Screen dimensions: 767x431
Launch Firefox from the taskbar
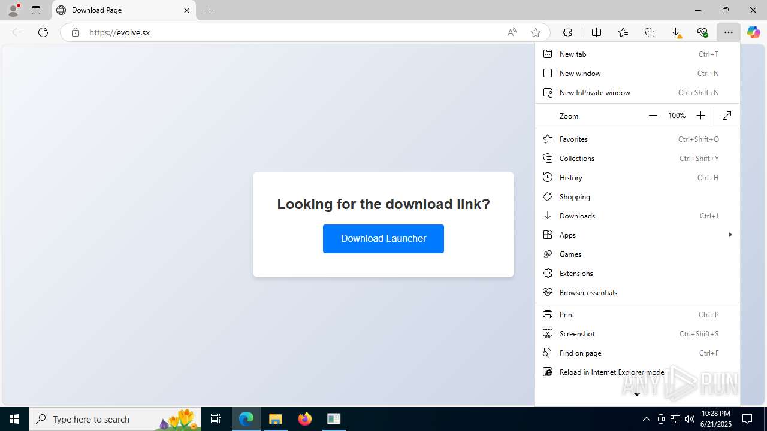point(305,419)
